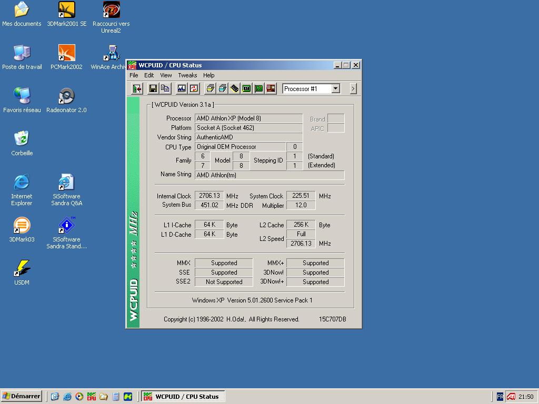Open the Processor #1 dropdown

point(336,88)
